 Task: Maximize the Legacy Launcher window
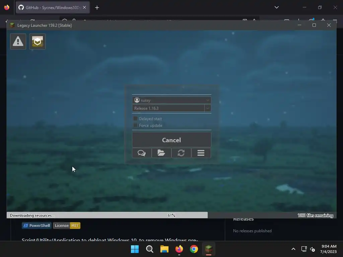(314, 25)
